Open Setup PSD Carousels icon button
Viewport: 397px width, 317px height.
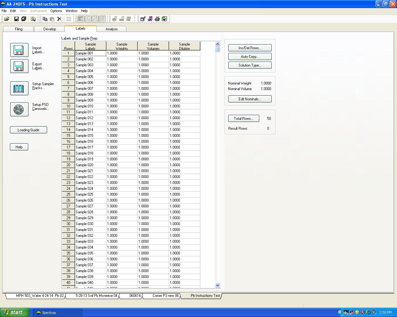(x=19, y=109)
